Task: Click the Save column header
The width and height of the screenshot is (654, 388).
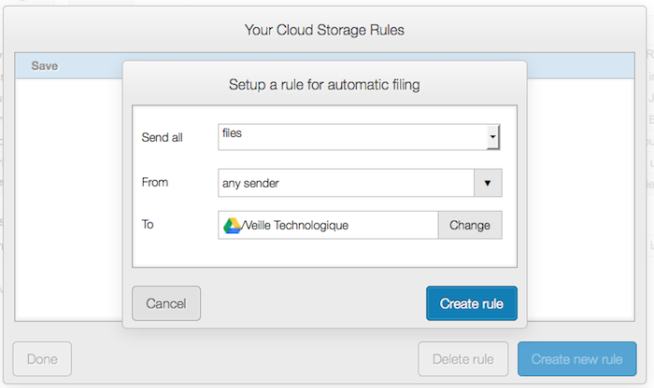Action: [44, 66]
